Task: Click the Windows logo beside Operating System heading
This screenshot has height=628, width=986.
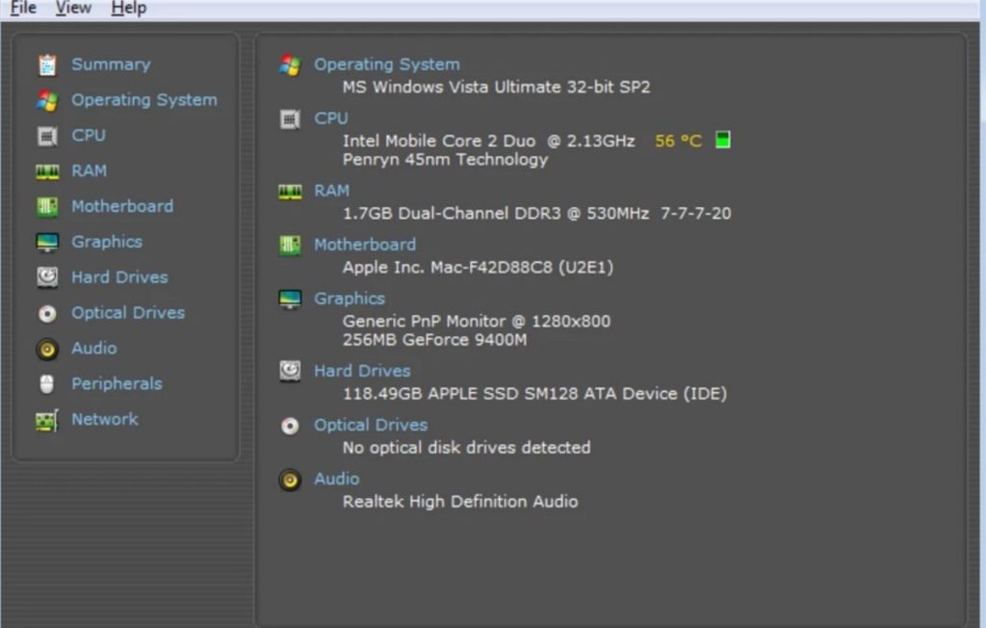Action: (290, 64)
